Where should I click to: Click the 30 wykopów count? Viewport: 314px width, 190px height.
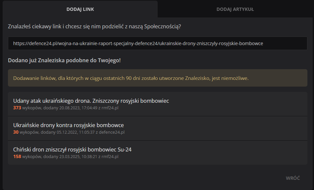point(16,132)
